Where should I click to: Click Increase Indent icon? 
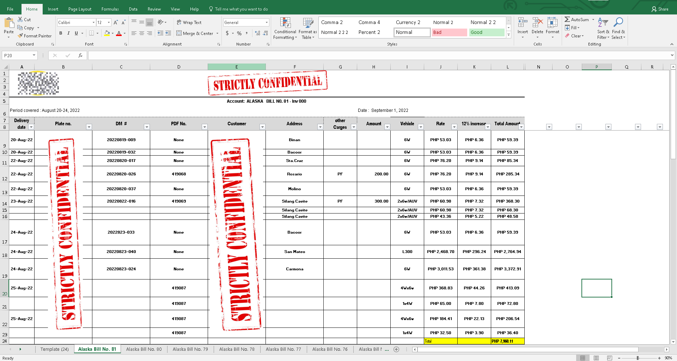pos(168,33)
